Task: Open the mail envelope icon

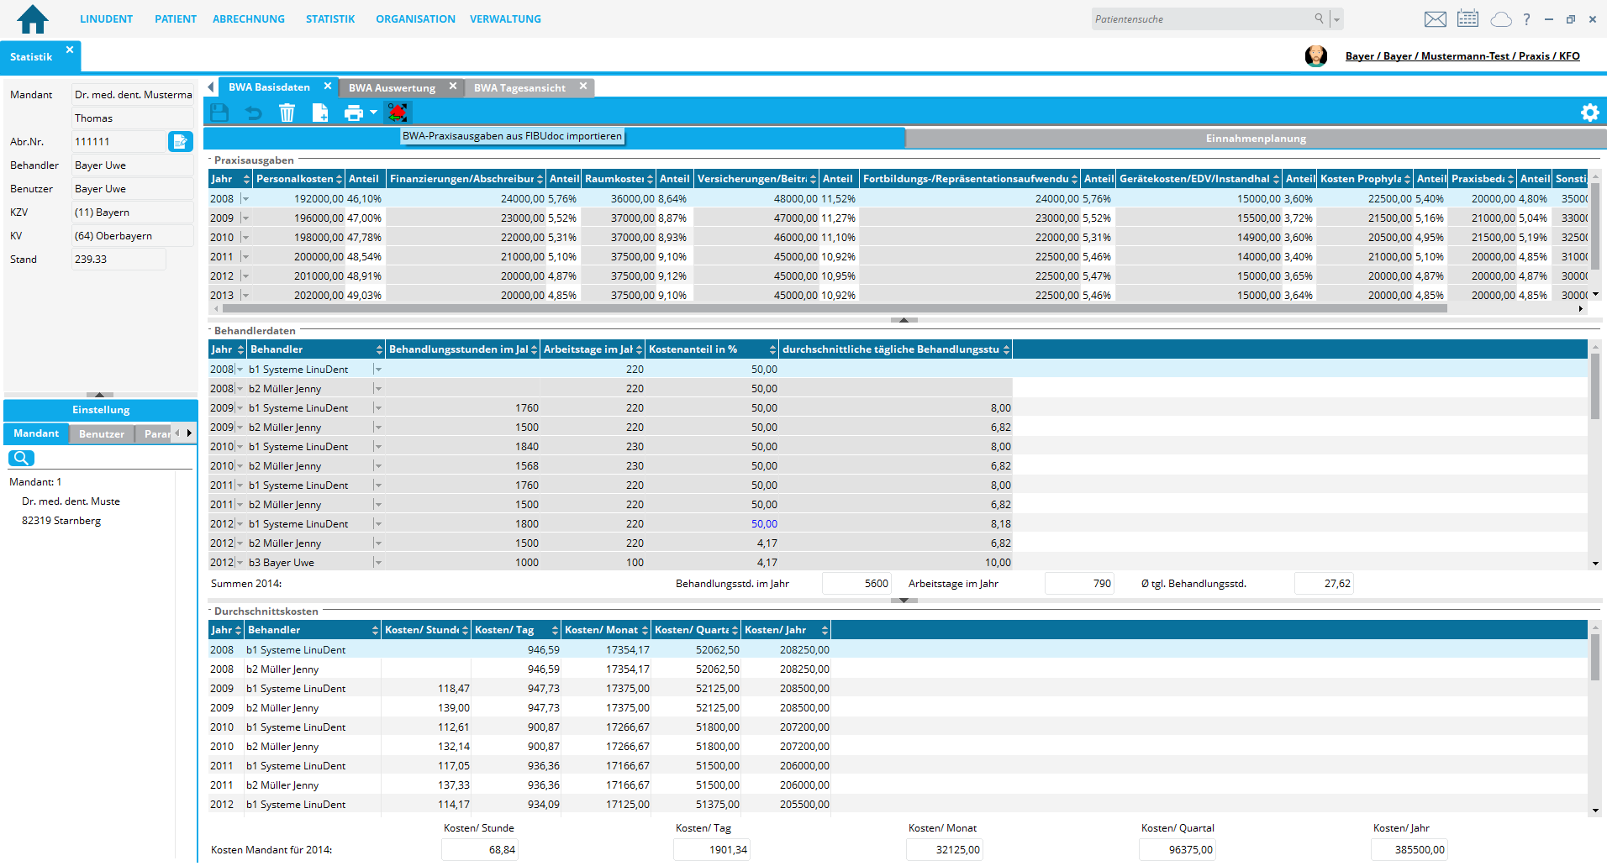Action: [x=1436, y=19]
